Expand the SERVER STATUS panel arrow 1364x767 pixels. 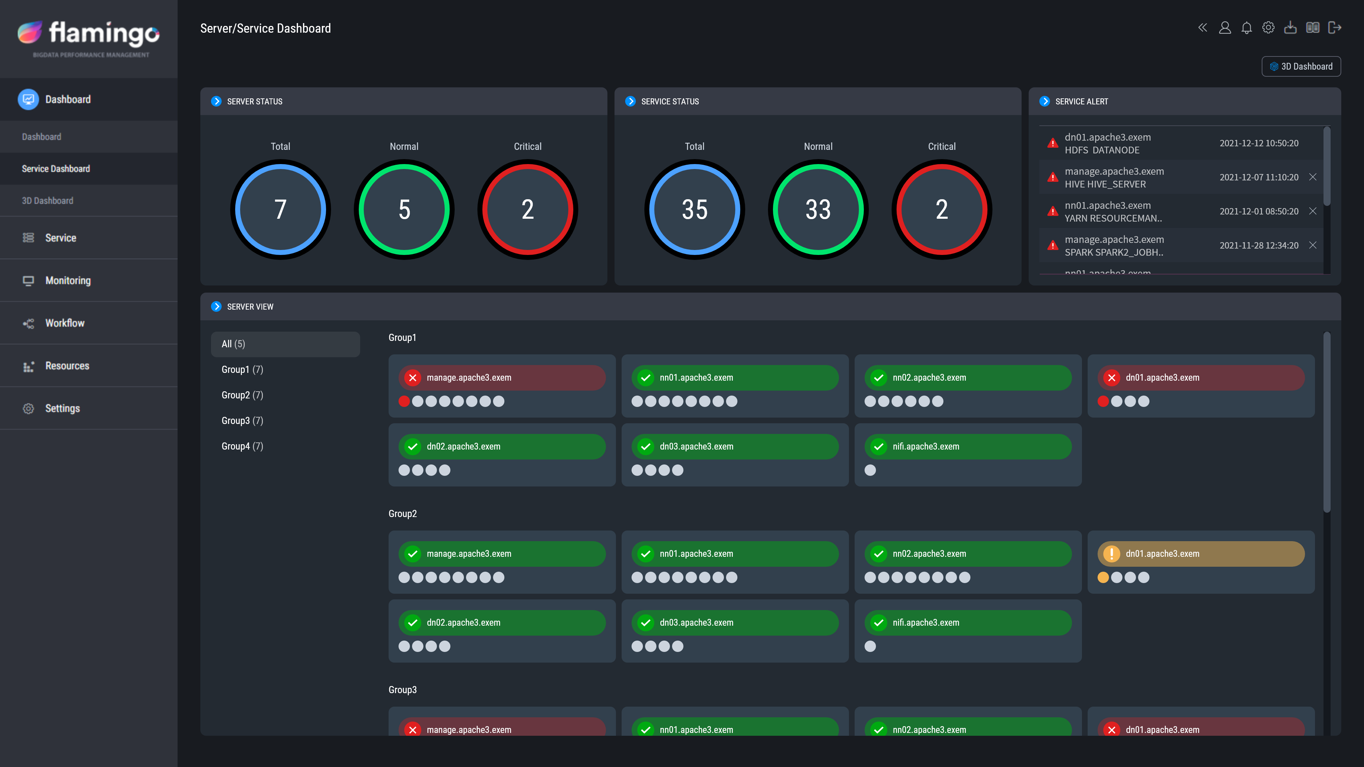216,101
